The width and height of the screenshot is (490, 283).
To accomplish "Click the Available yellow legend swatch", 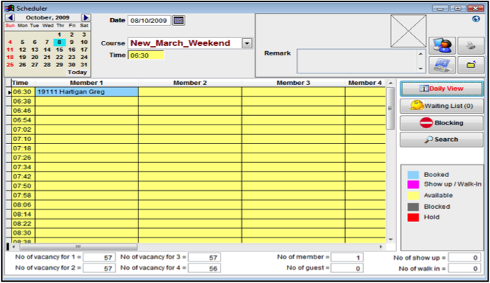I will (413, 196).
